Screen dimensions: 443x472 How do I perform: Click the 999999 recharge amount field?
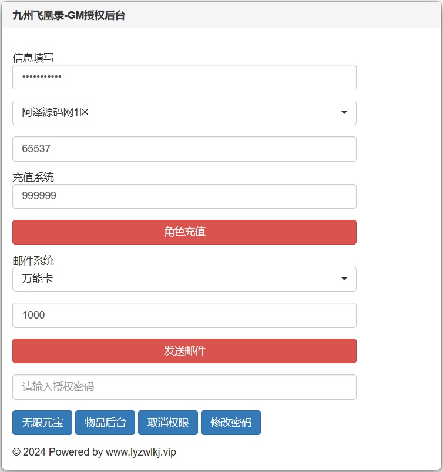(x=184, y=196)
